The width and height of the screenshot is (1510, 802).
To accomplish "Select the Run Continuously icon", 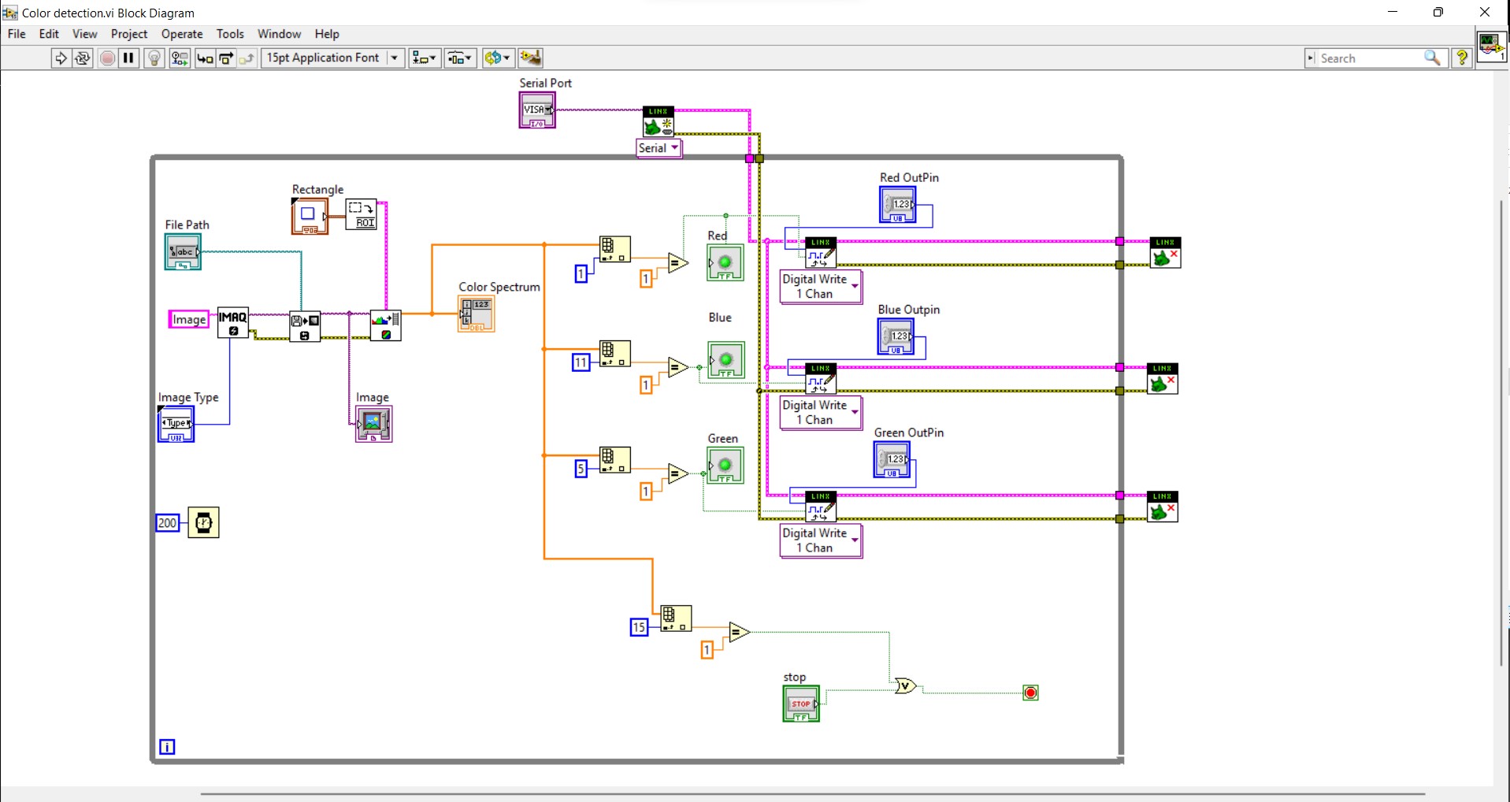I will [83, 58].
